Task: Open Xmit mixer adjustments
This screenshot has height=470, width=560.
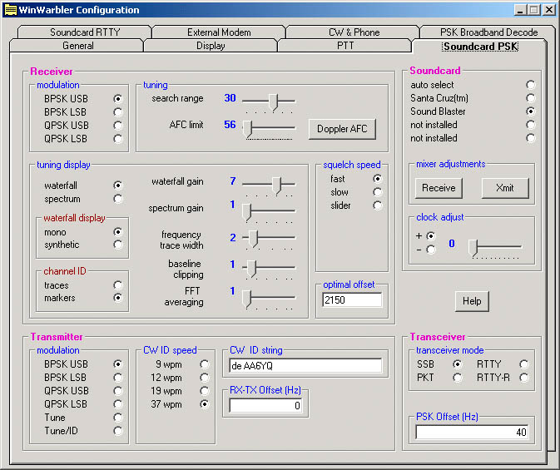Action: (x=504, y=188)
